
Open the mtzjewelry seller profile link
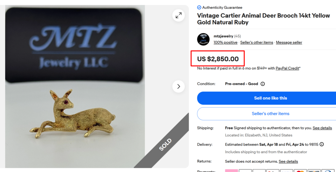pos(223,36)
